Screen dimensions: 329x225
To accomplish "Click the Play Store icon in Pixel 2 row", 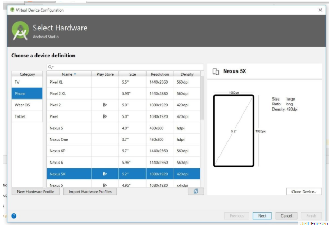I will coord(105,105).
